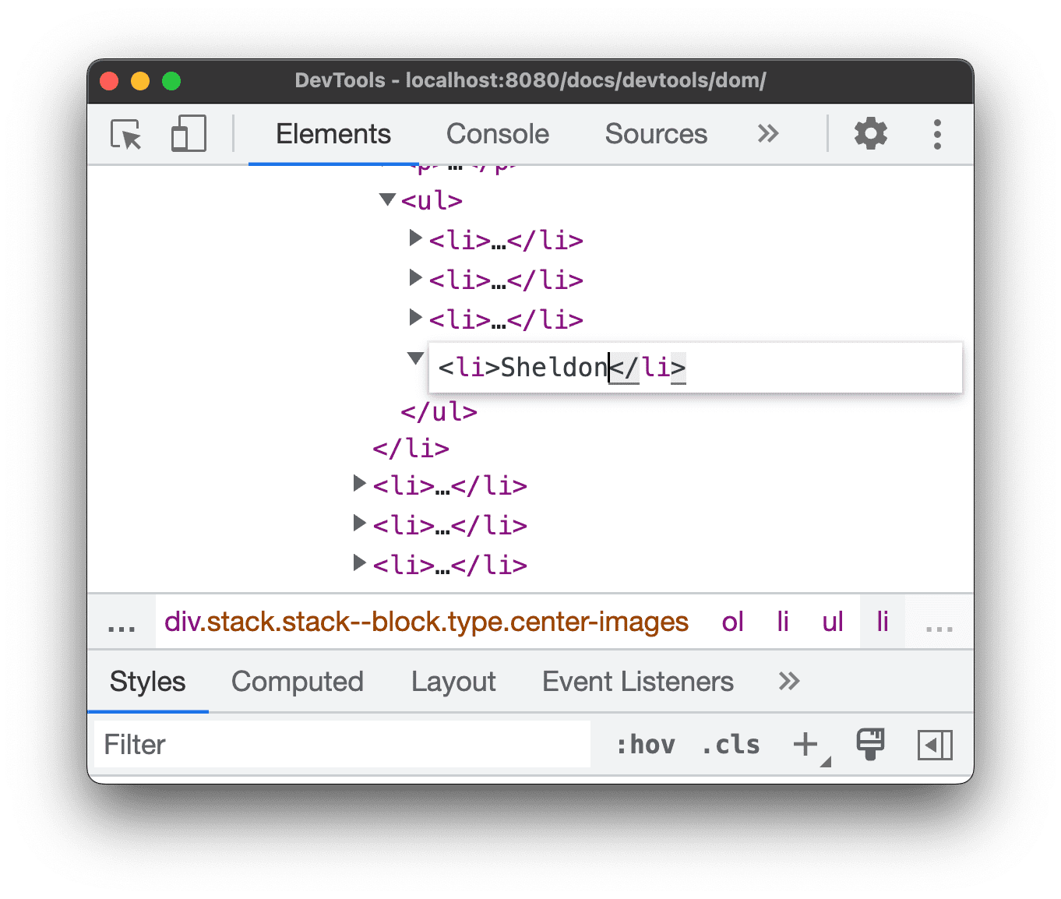
Task: Toggle the :hov element state panel
Action: tap(646, 745)
